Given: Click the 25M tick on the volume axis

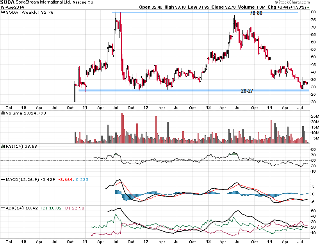Looking at the screenshot, I should [x=315, y=116].
